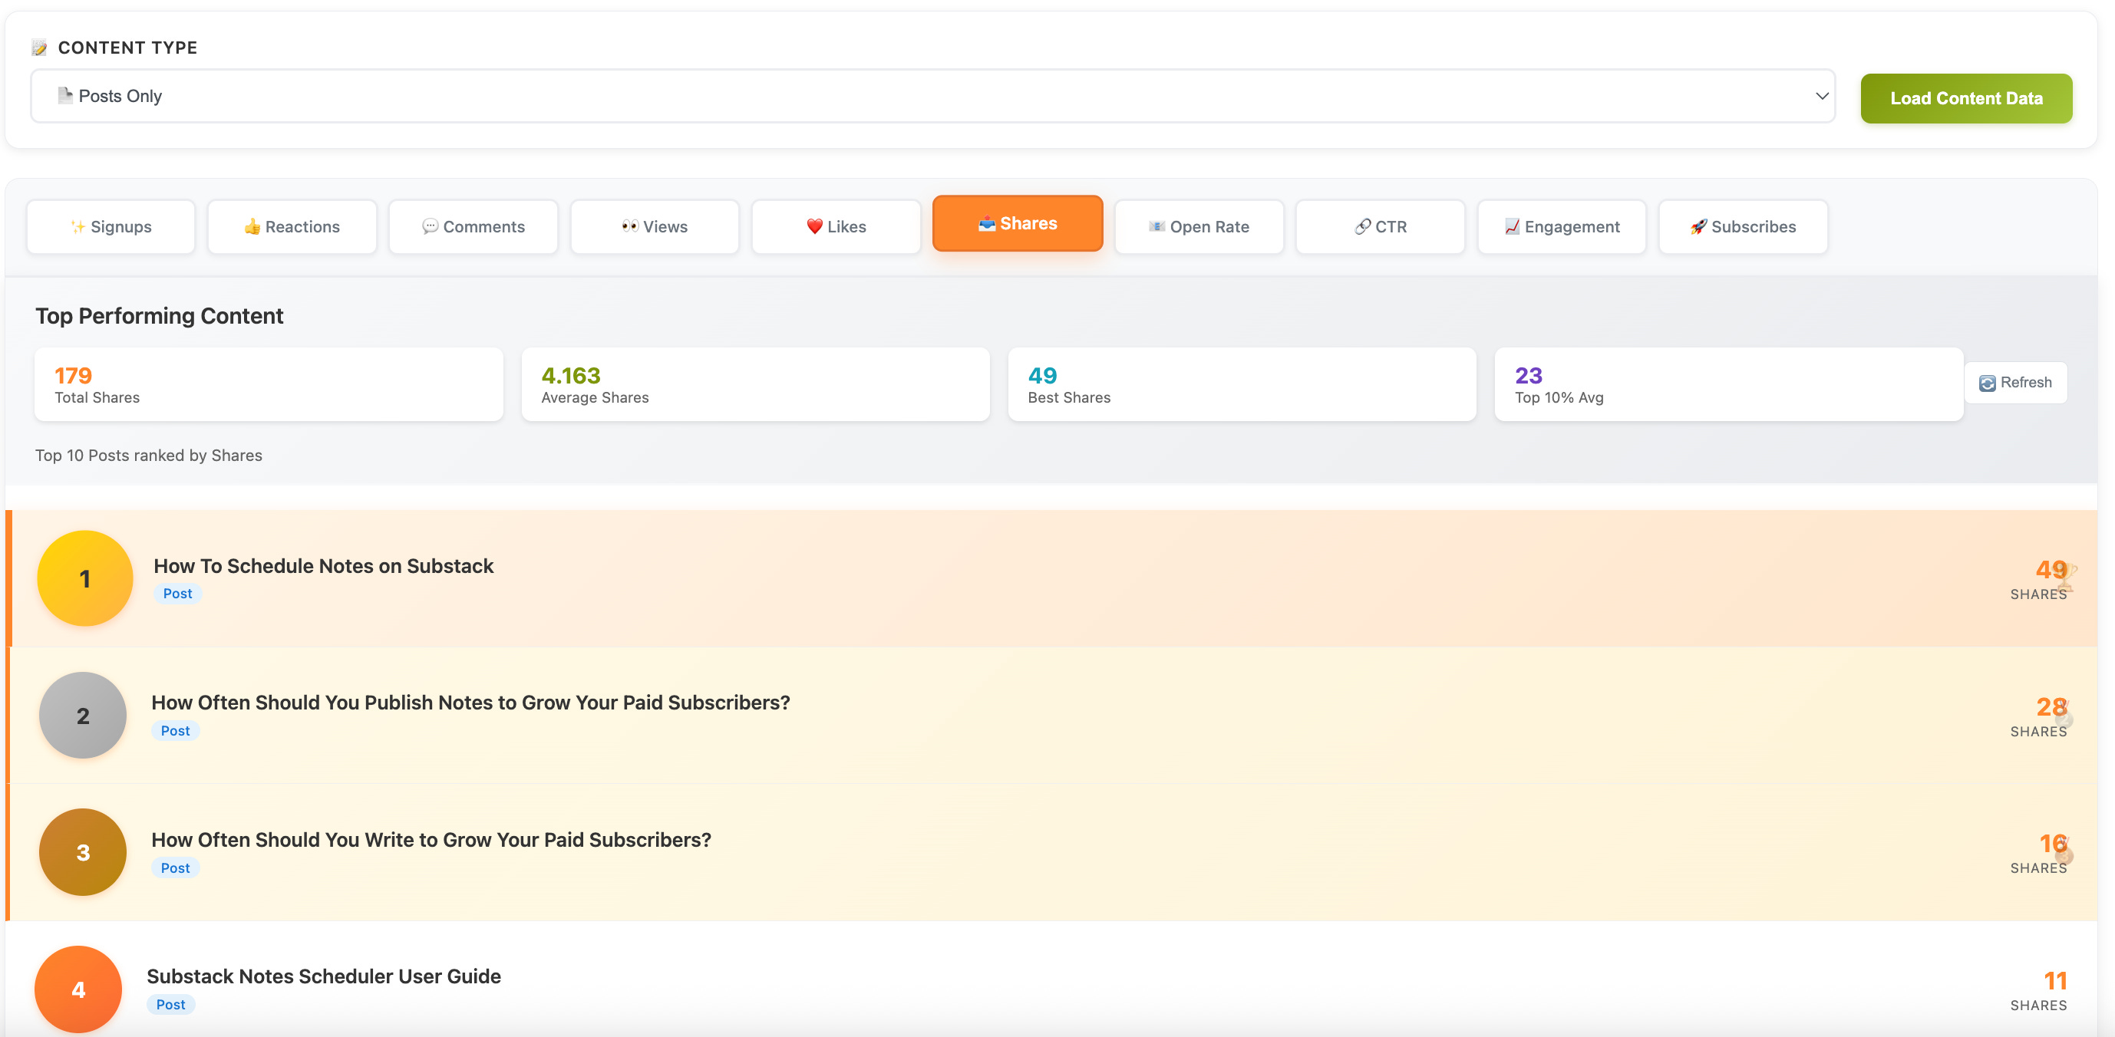Open the Content Type dropdown
Viewport: 2115px width, 1037px height.
[x=932, y=96]
